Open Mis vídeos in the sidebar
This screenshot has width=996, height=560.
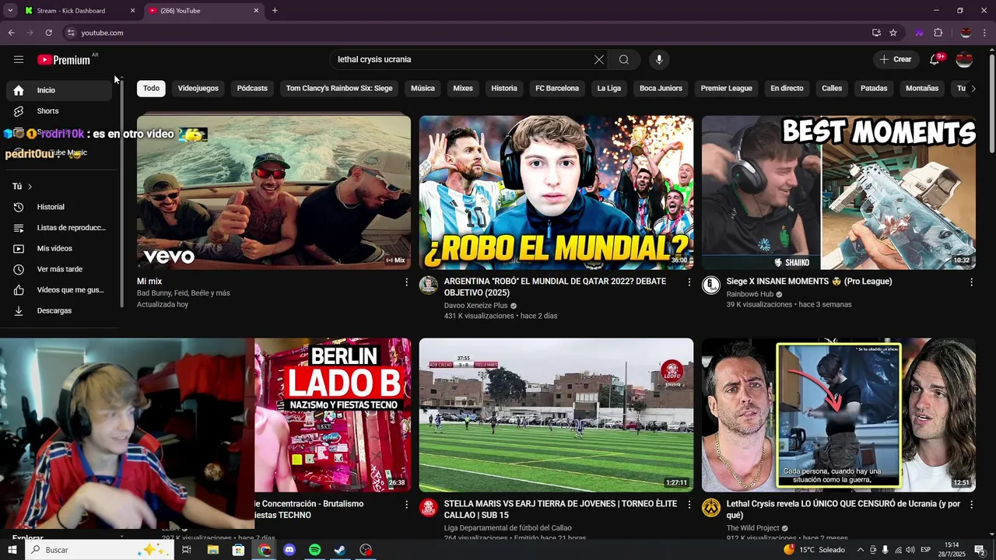tap(59, 249)
